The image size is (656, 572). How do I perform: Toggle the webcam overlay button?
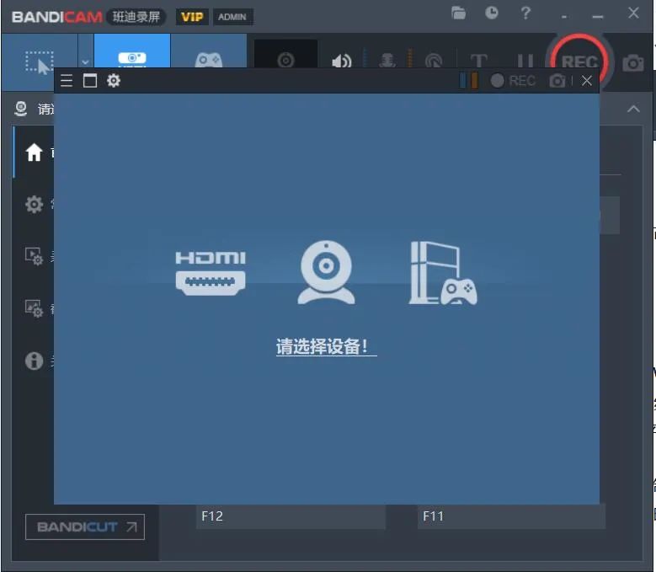coord(285,55)
